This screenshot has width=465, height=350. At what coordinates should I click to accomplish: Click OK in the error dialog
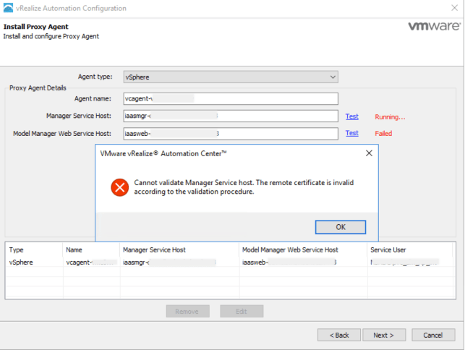click(341, 227)
